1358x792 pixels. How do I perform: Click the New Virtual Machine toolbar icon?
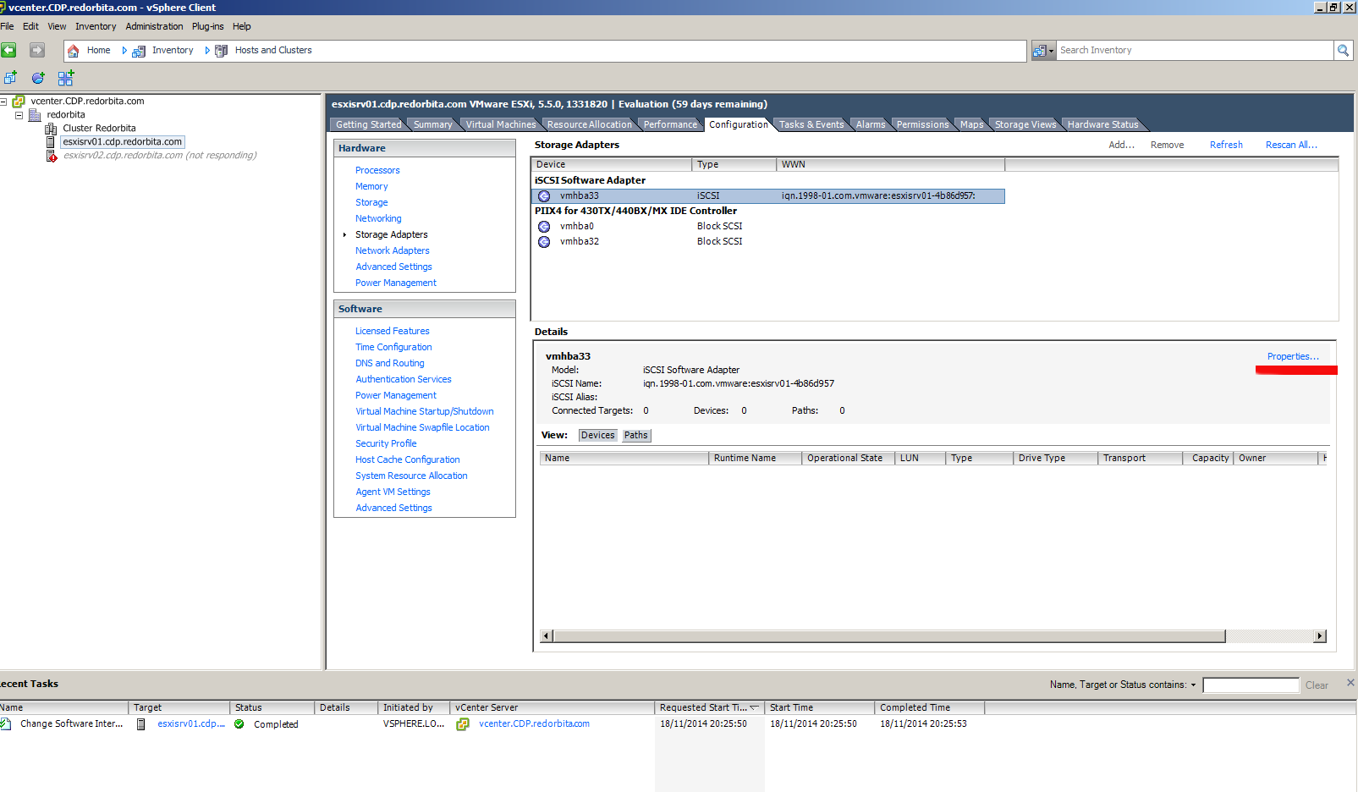click(10, 78)
